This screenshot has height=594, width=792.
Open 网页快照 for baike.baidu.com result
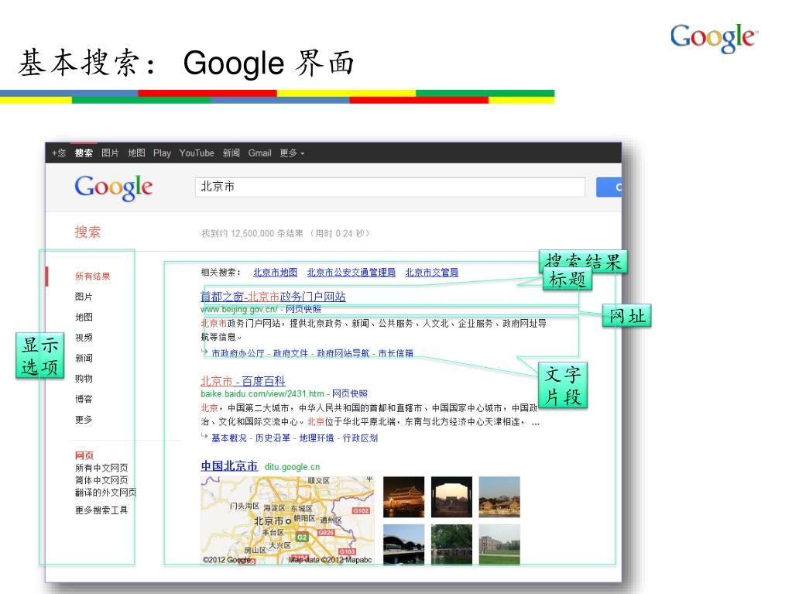click(349, 393)
